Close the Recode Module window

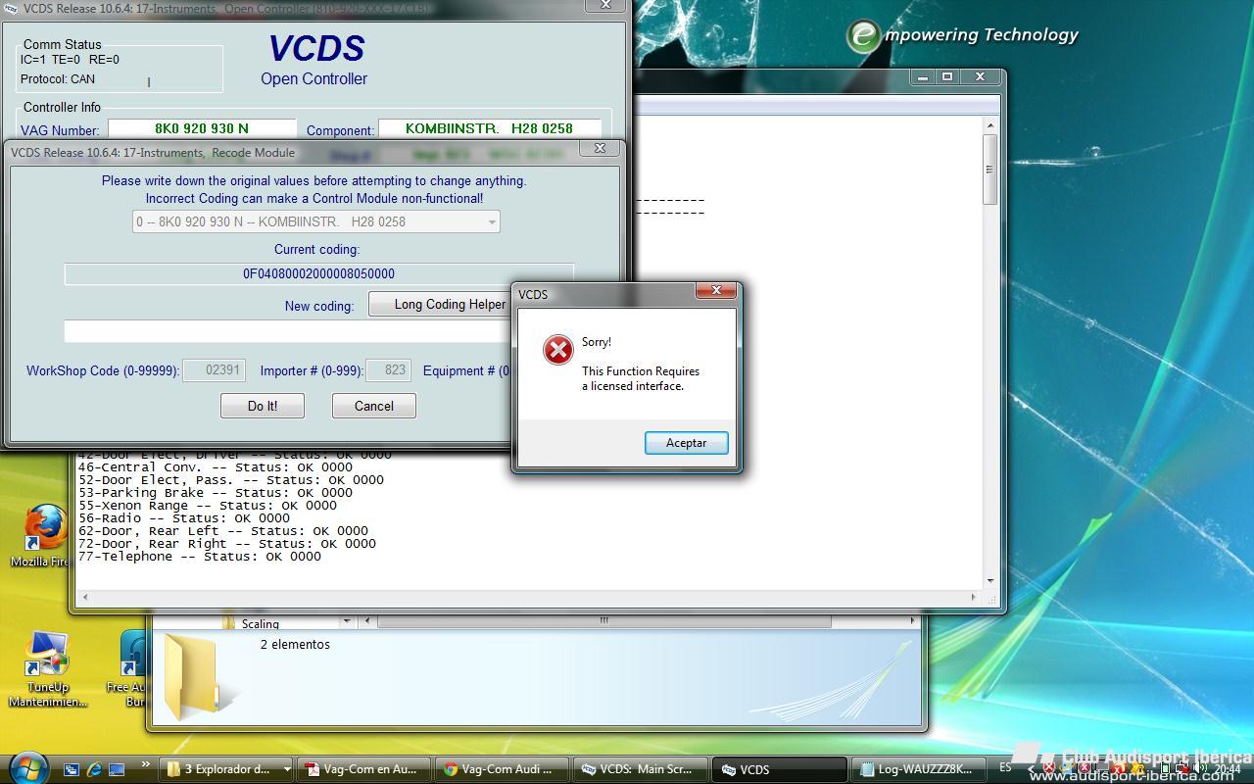pyautogui.click(x=600, y=148)
